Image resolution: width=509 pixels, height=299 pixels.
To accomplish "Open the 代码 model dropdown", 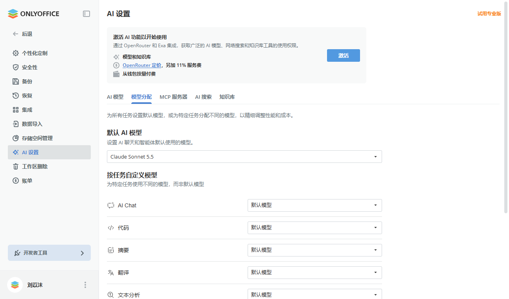I will [315, 228].
